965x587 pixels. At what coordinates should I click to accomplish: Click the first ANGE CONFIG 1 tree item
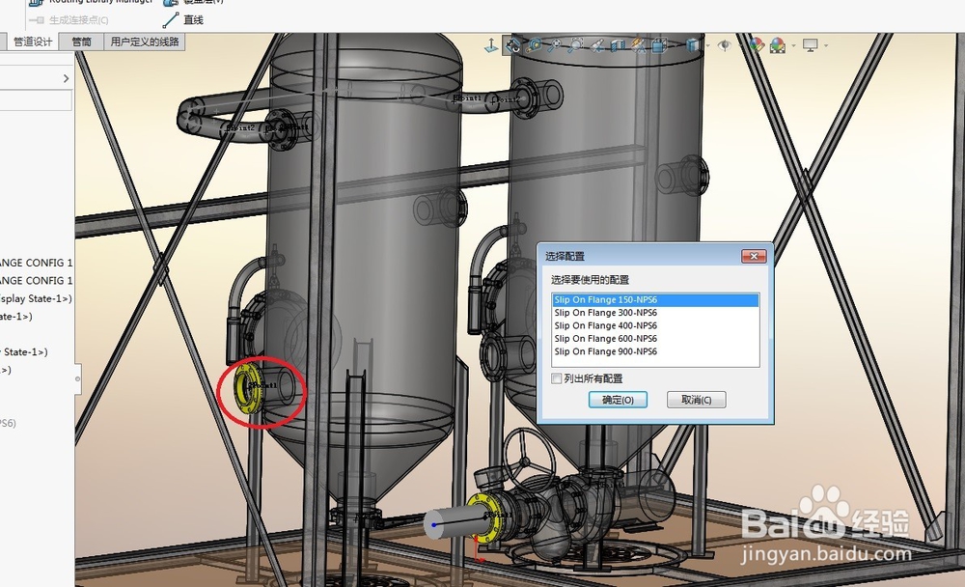pyautogui.click(x=37, y=263)
